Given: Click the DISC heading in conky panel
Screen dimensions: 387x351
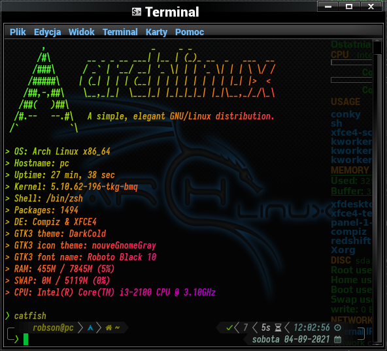Looking at the screenshot, I should coord(341,260).
